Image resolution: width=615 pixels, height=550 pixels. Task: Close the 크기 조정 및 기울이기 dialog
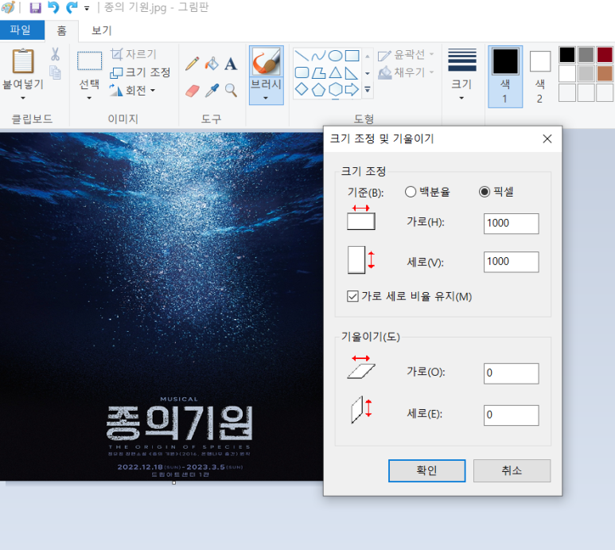[547, 138]
